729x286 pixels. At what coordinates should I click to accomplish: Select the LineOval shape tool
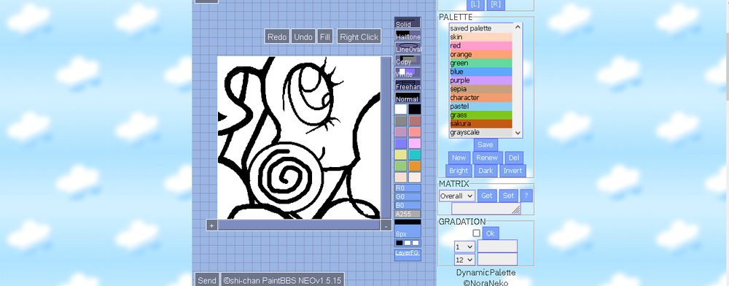pos(408,47)
